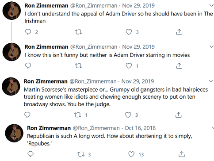Reply to the Adam Driver Irishman tweet
Viewport: 214px width, 161px height.
(28, 32)
